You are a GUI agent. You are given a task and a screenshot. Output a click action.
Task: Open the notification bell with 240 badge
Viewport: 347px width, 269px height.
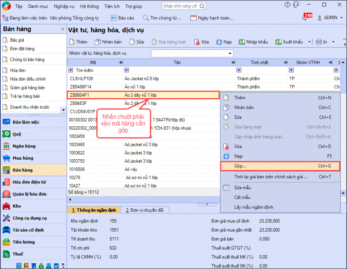tap(305, 19)
